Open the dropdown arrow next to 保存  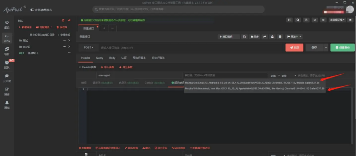coord(326,47)
